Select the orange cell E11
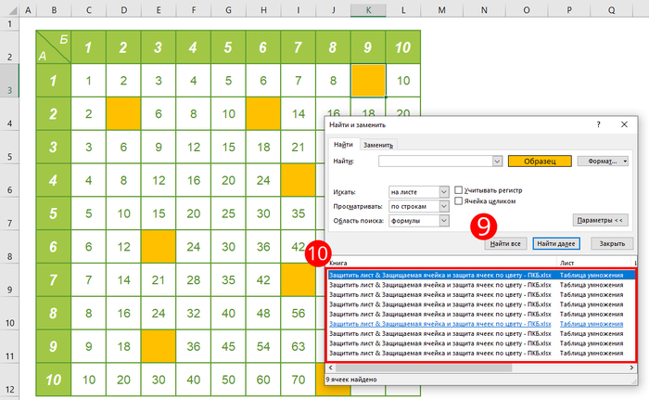 pyautogui.click(x=159, y=346)
